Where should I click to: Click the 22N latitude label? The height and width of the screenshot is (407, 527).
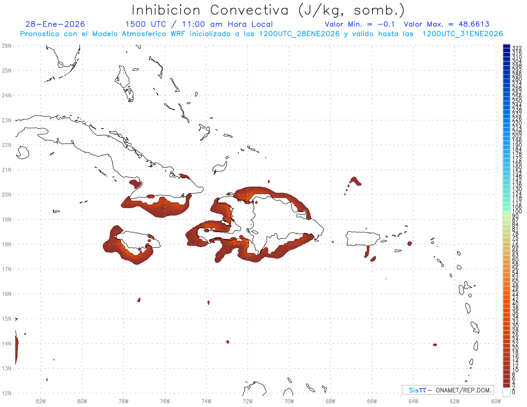pyautogui.click(x=6, y=145)
